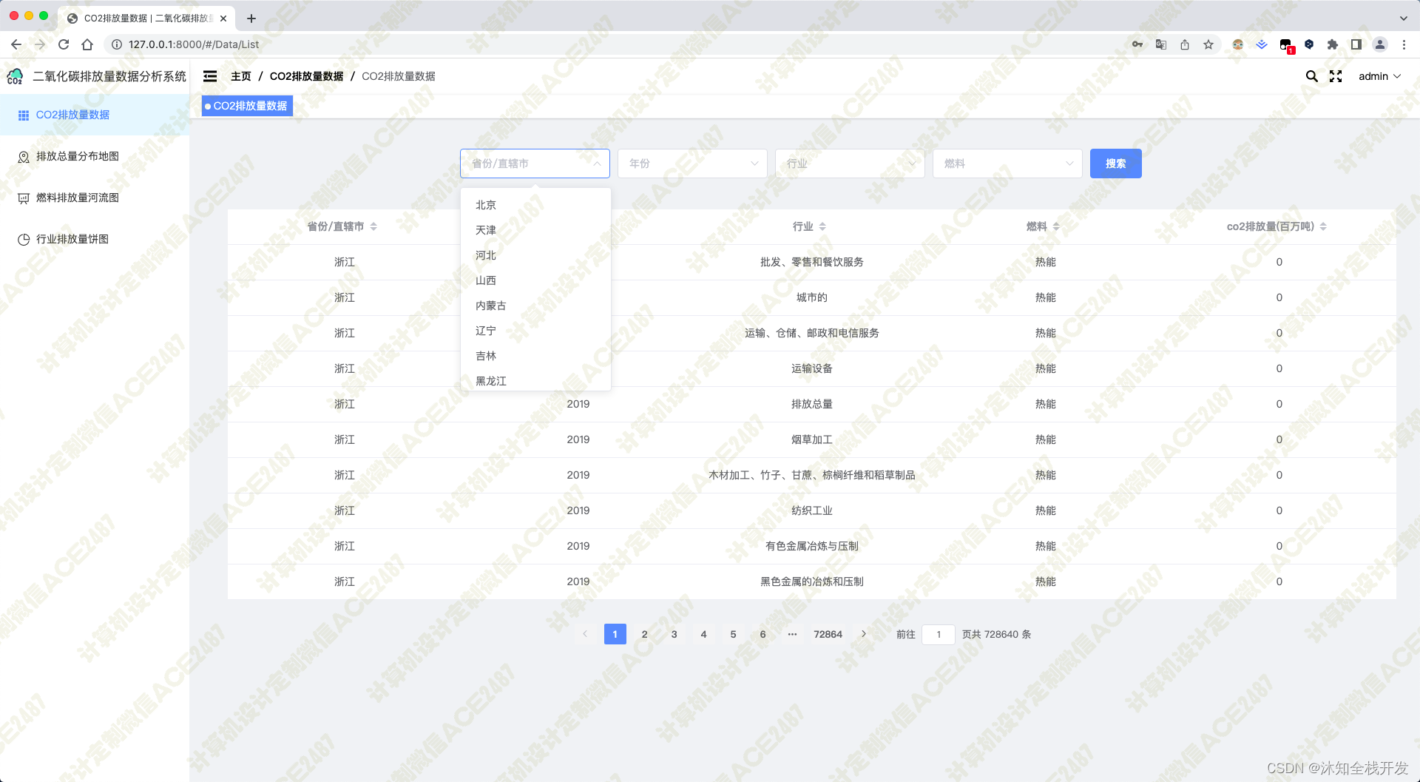
Task: Click the translate icon in address bar
Action: tap(1161, 44)
